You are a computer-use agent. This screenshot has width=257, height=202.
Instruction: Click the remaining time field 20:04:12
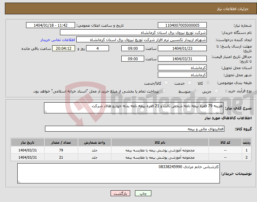pos(64,48)
